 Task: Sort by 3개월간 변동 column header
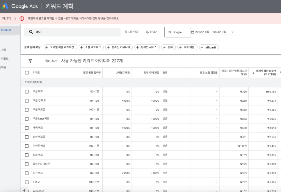coord(123,73)
